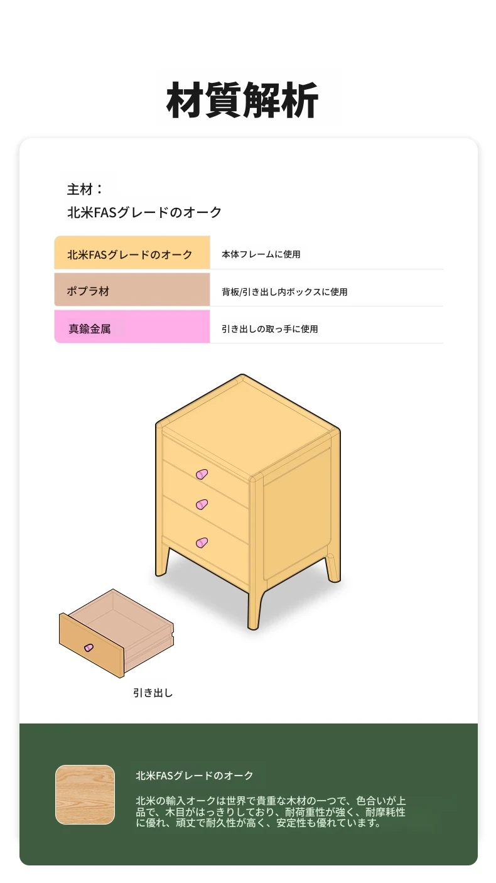The width and height of the screenshot is (496, 883).
Task: Click the pulled-out drawer's pink knob
Action: (x=89, y=647)
